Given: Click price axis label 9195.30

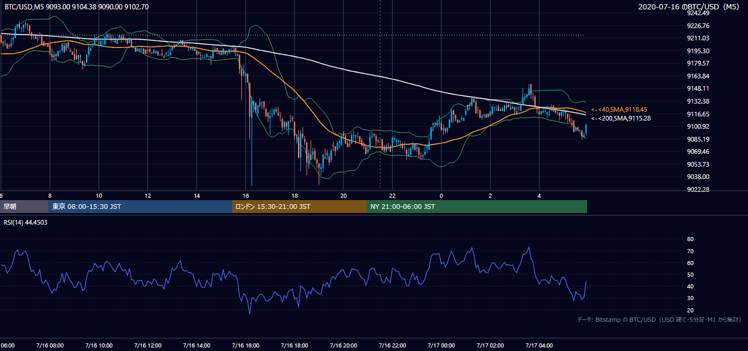Looking at the screenshot, I should tap(698, 51).
